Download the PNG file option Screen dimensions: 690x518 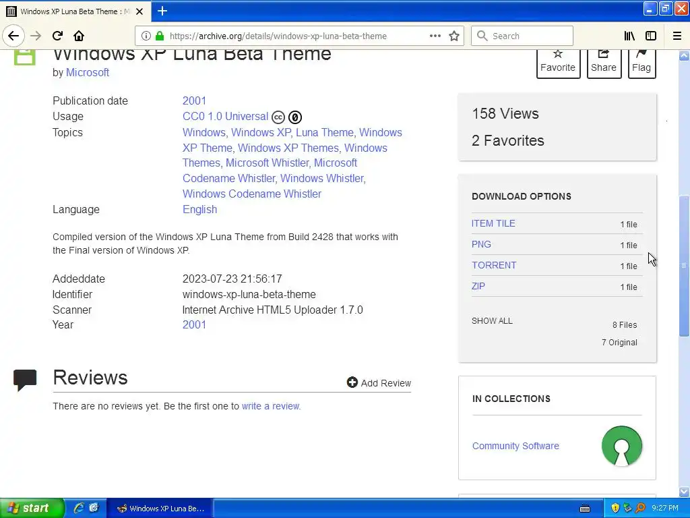click(481, 244)
